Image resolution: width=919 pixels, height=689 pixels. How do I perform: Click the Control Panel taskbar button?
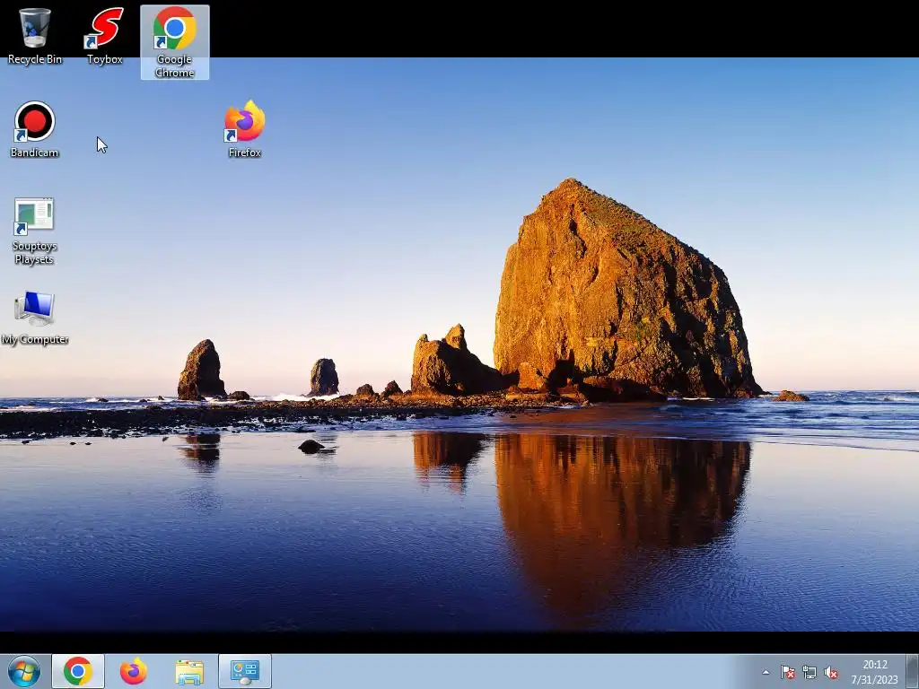tap(245, 671)
